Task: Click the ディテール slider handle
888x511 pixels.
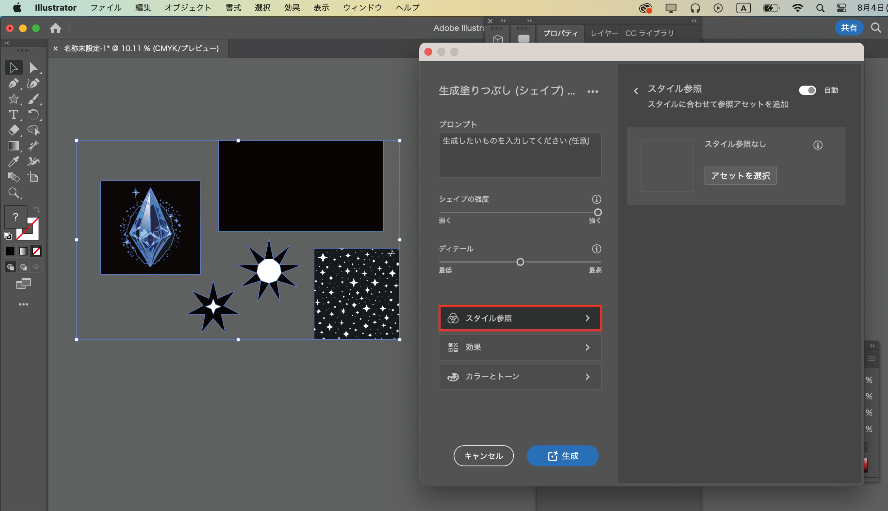Action: click(x=520, y=262)
